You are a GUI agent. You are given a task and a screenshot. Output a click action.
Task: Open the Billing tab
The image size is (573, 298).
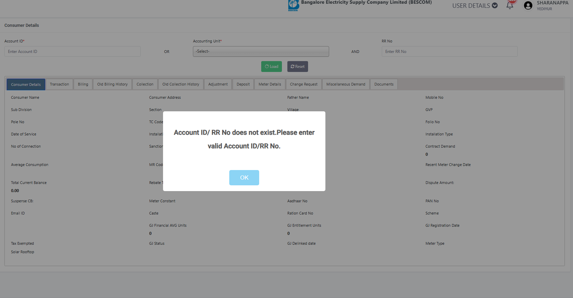(x=83, y=84)
